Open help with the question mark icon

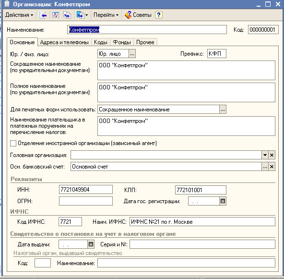[159, 15]
